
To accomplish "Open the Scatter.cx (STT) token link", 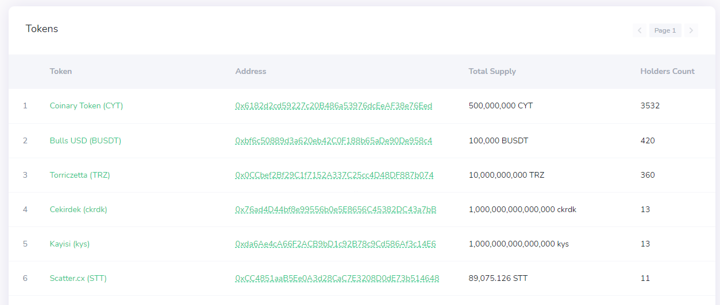I will (78, 278).
